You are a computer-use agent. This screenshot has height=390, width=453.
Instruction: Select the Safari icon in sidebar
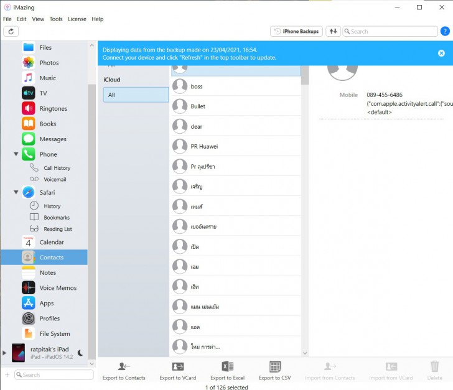coord(29,192)
